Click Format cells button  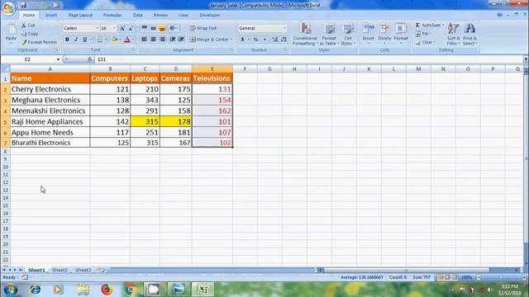tap(400, 34)
